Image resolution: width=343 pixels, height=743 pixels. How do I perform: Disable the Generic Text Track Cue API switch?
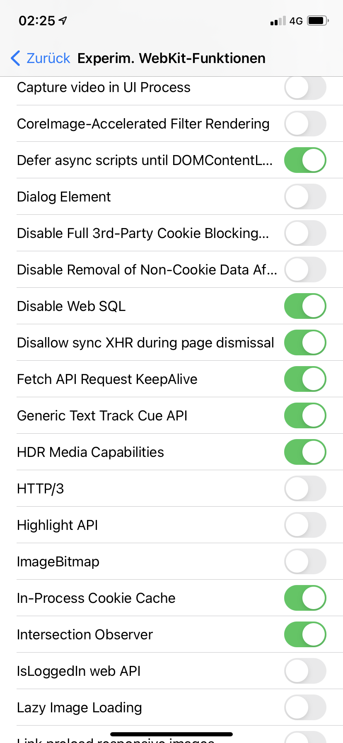305,415
